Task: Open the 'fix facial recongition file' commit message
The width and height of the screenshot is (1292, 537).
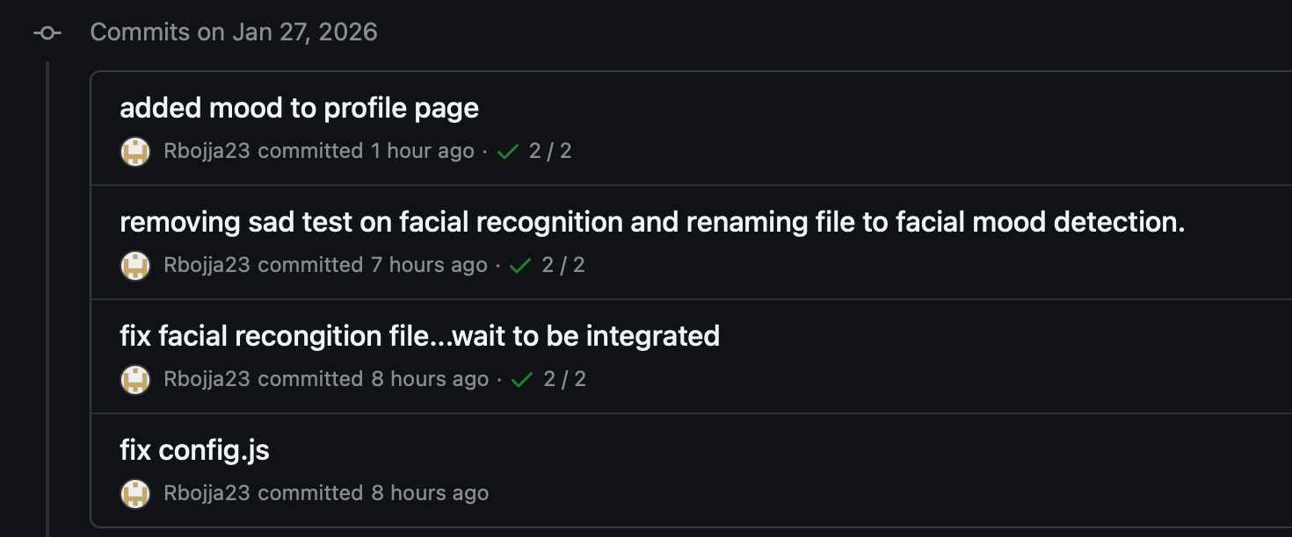Action: point(419,335)
